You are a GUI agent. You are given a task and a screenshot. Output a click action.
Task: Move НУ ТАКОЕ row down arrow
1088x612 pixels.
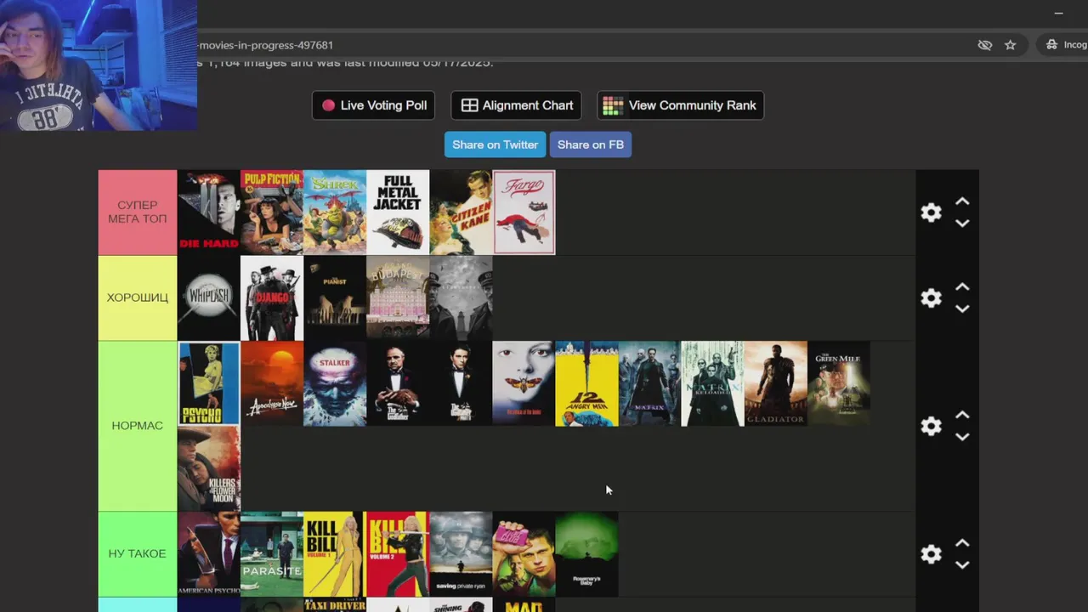point(962,565)
